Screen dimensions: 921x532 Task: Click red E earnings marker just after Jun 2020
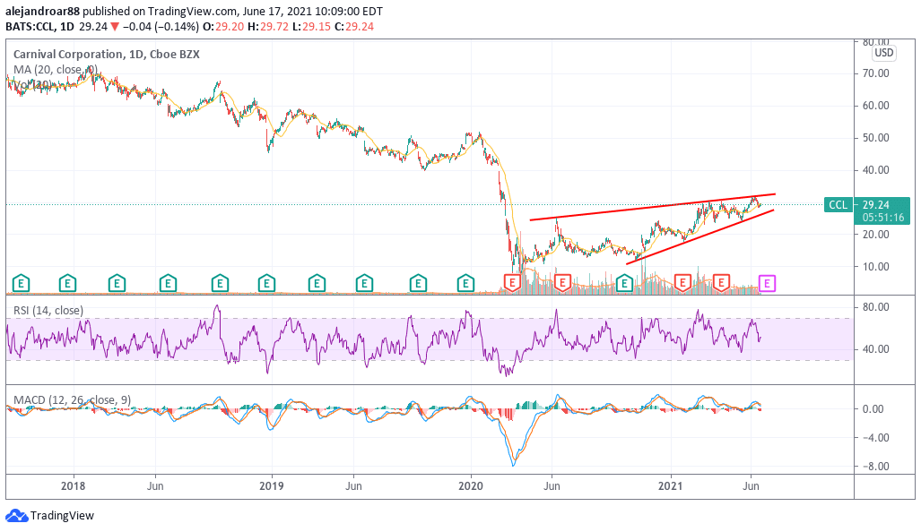562,283
